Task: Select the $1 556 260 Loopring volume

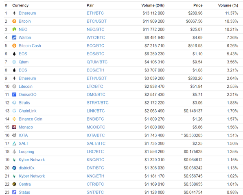Action: tap(154, 152)
